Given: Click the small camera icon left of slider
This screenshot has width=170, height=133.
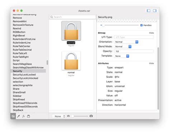Looking at the screenshot, I should click(x=69, y=116).
